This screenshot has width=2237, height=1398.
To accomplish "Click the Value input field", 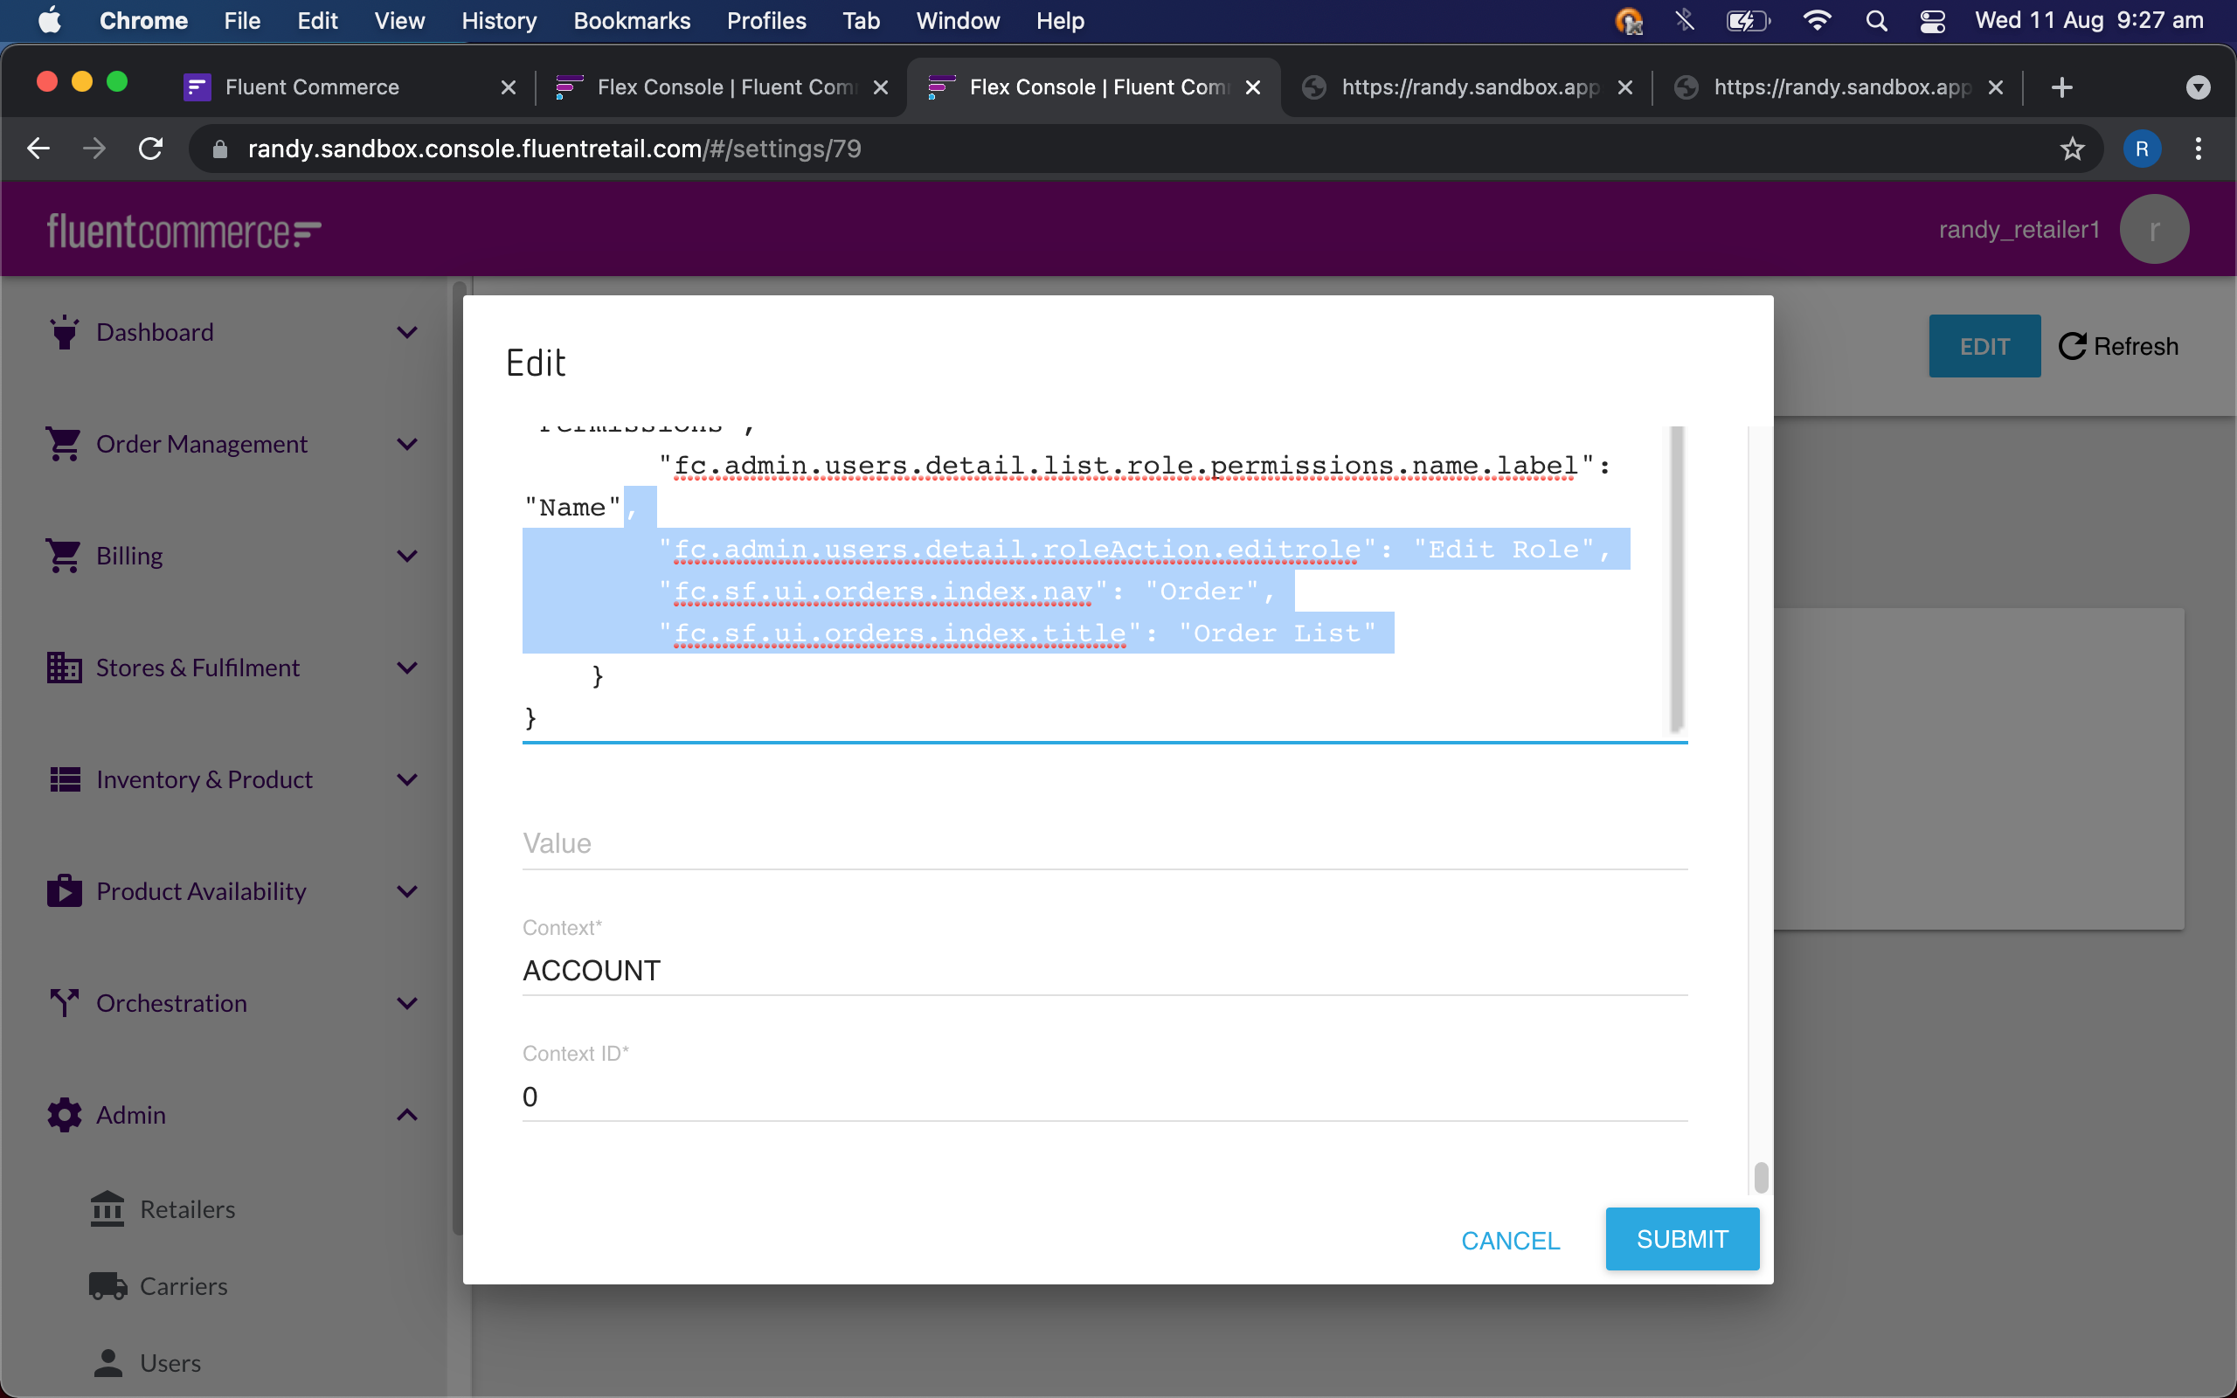I will [x=1103, y=842].
